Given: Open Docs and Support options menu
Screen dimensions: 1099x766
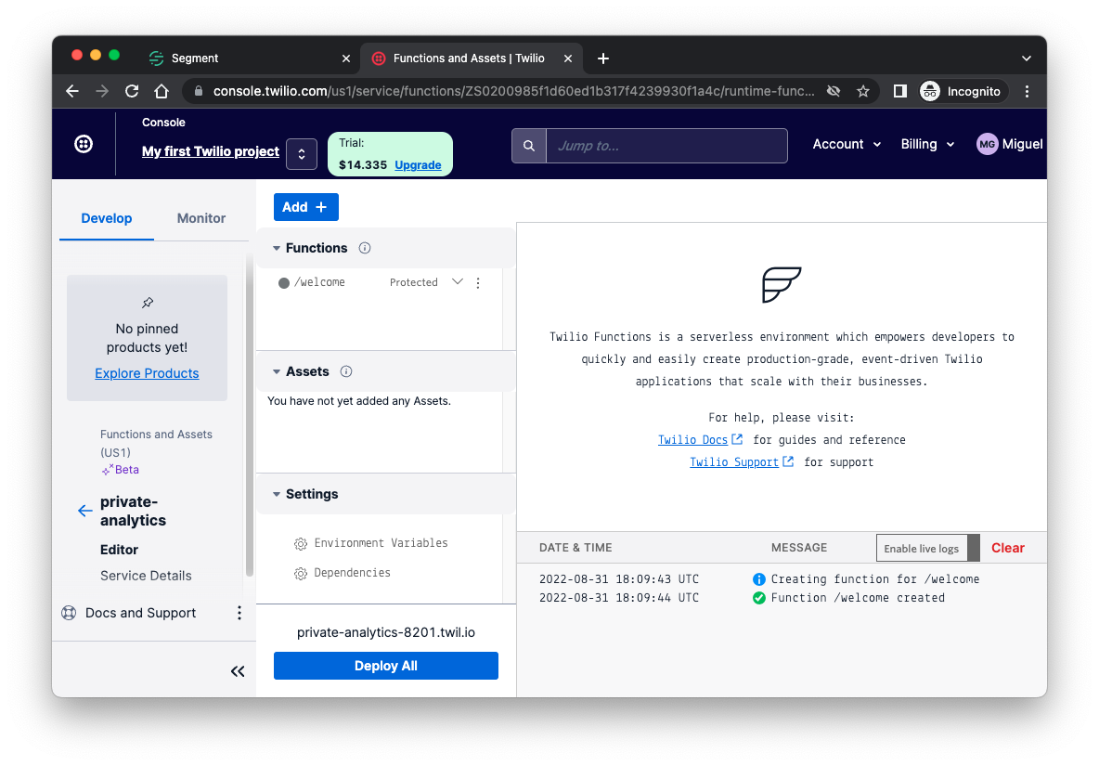Looking at the screenshot, I should [239, 613].
